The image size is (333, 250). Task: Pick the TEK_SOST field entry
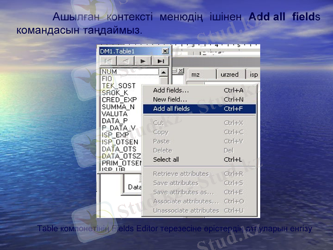click(x=118, y=86)
